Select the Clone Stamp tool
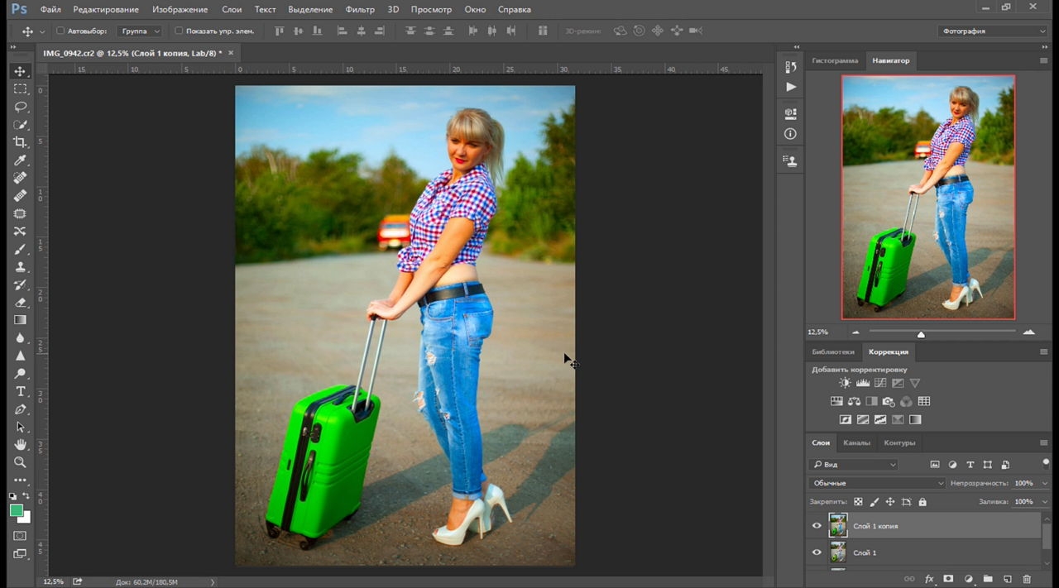The image size is (1059, 588). pos(21,266)
